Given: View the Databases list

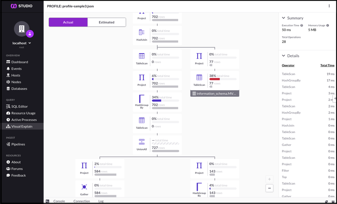Looking at the screenshot, I should tap(21, 88).
